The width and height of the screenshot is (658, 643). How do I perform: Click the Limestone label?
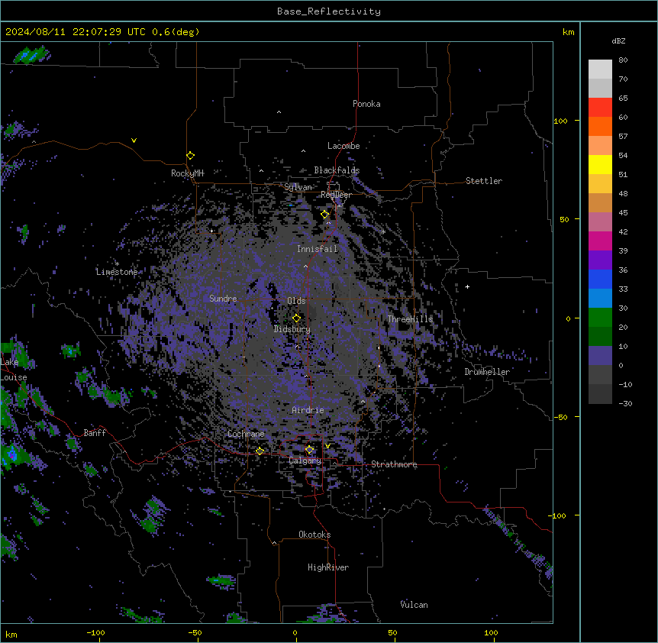point(117,272)
